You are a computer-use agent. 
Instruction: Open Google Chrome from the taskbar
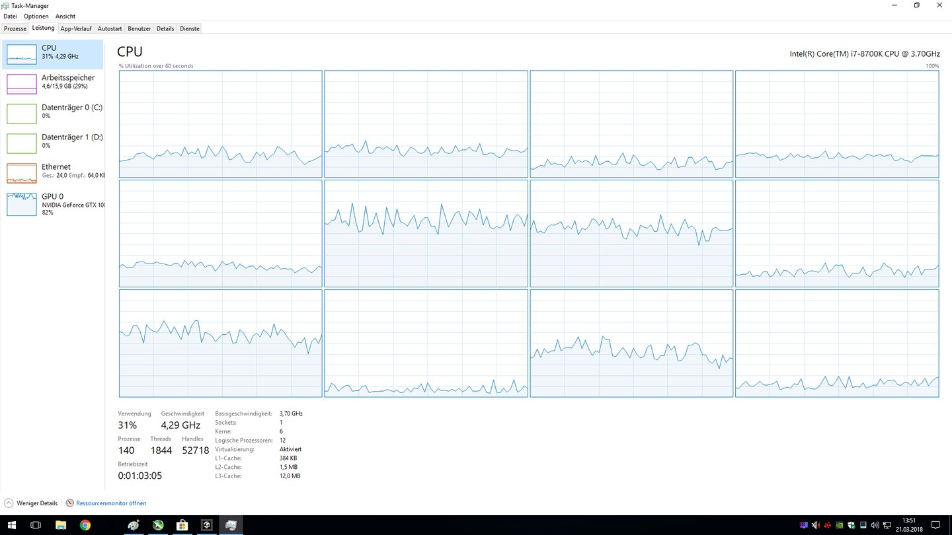pyautogui.click(x=85, y=525)
